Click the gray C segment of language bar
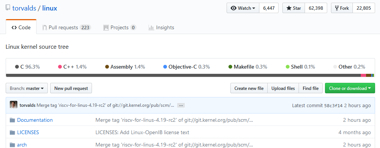Viewport: 380px width, 148px height. tap(183, 75)
